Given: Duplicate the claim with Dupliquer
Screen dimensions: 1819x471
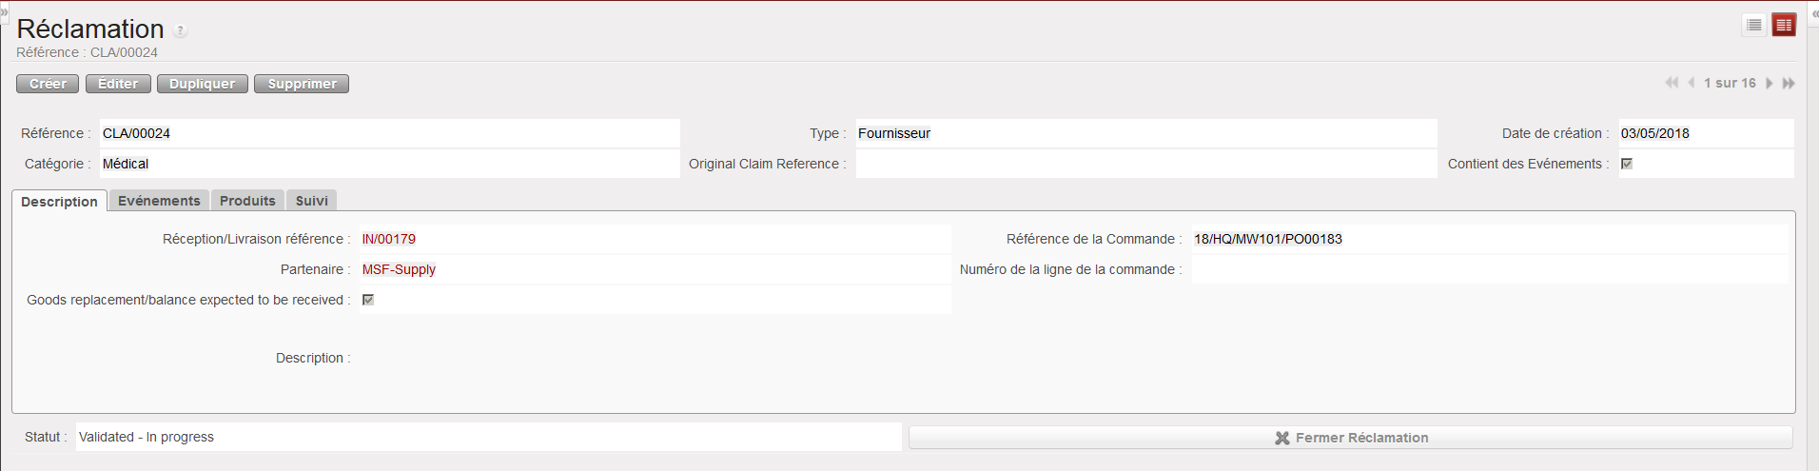Looking at the screenshot, I should pyautogui.click(x=202, y=84).
